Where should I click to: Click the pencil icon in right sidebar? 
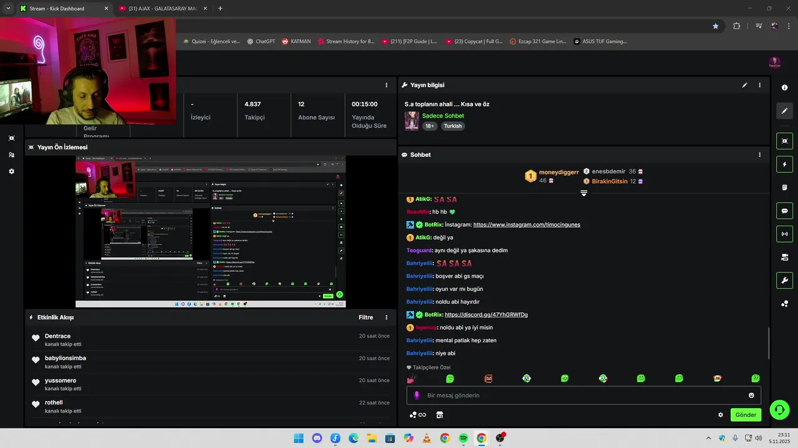(784, 111)
